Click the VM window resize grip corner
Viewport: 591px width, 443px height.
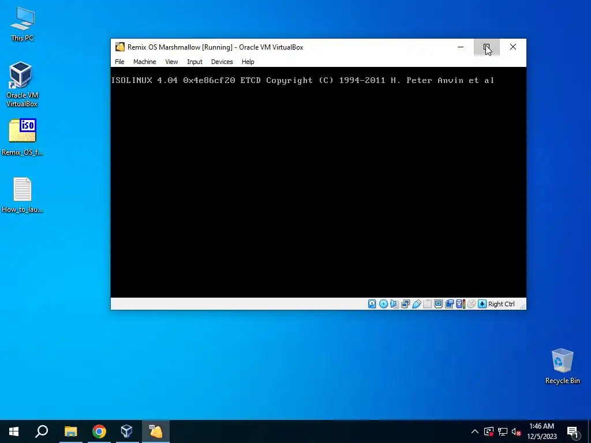[x=523, y=306]
